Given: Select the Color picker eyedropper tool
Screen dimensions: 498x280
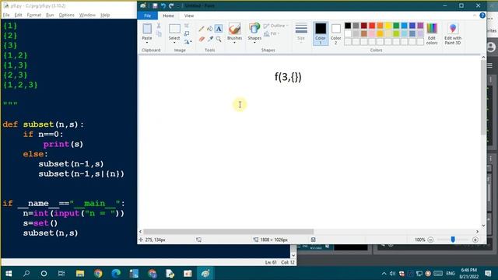Looking at the screenshot, I should tap(210, 39).
